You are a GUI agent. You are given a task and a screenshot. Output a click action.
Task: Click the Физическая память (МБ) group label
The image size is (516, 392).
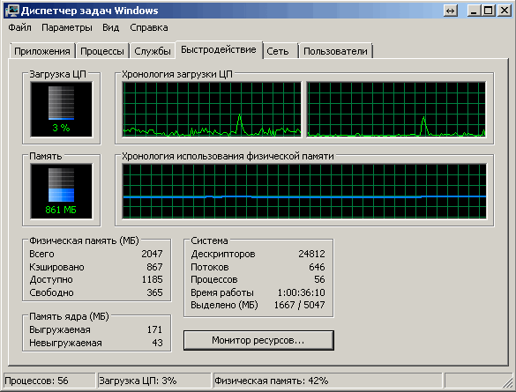tap(84, 240)
